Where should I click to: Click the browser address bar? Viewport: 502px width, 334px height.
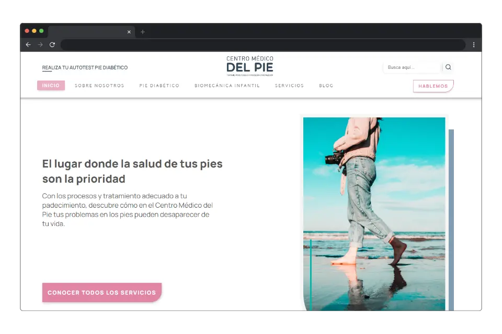point(261,45)
